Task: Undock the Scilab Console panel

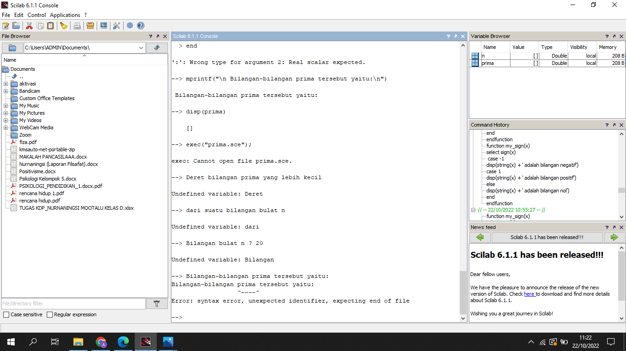Action: pyautogui.click(x=456, y=36)
